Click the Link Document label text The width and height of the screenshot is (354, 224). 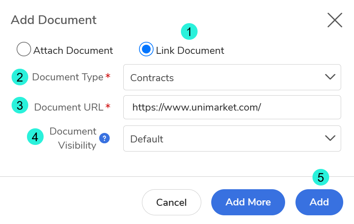[x=190, y=51]
